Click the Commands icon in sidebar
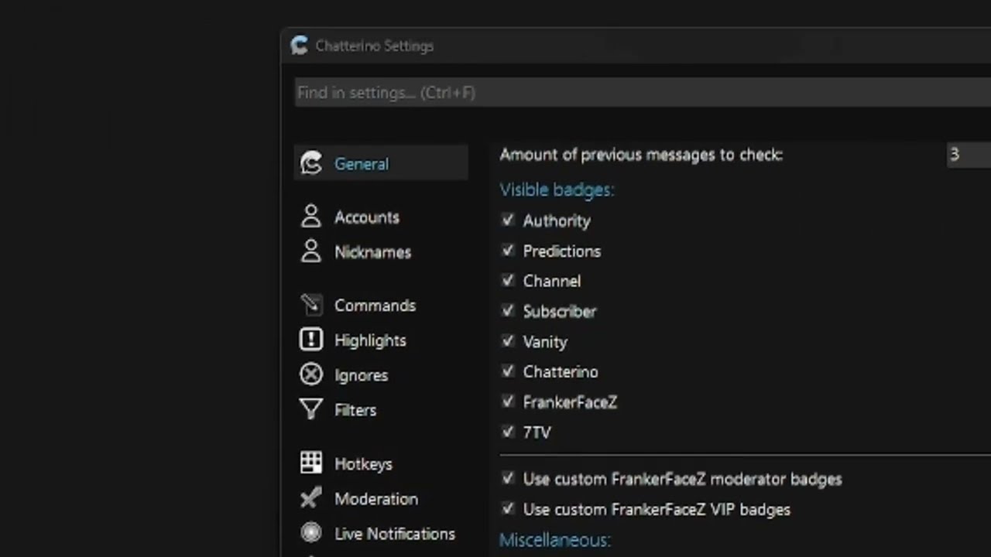 coord(311,305)
